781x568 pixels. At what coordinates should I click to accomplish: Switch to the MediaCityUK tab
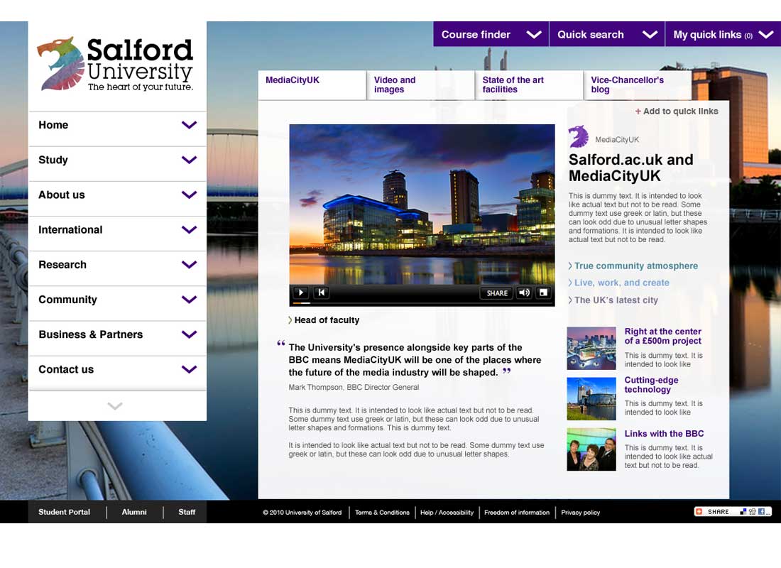[x=312, y=85]
